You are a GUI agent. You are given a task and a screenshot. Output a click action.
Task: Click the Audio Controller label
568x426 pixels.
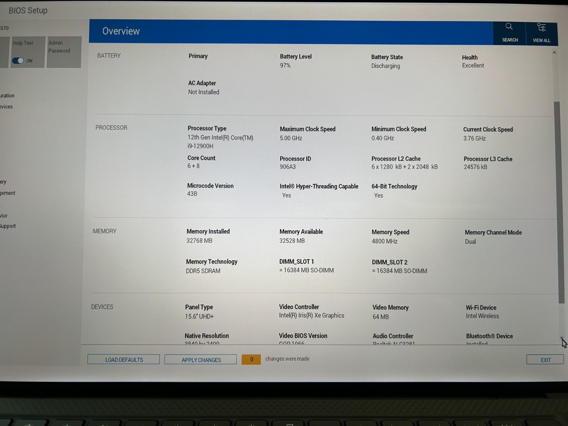point(393,336)
